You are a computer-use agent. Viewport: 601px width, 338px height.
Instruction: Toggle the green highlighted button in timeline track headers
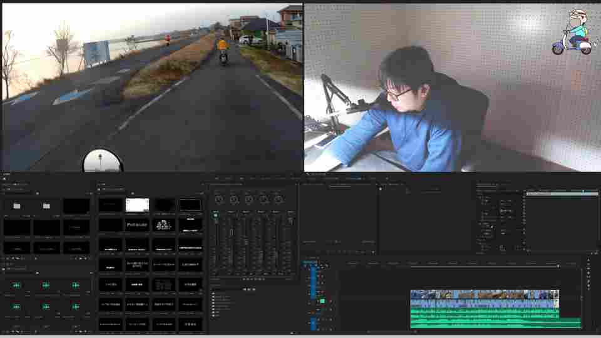click(x=322, y=301)
